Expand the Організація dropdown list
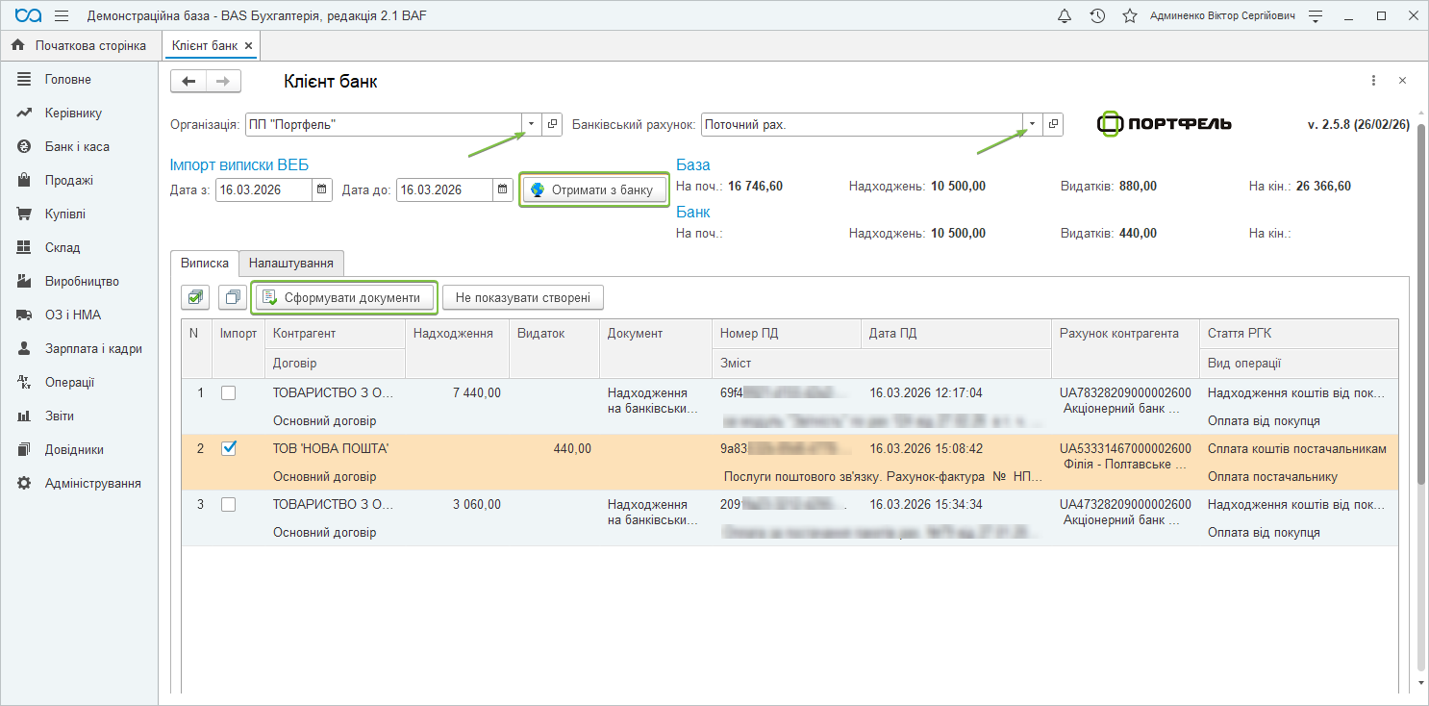Image resolution: width=1429 pixels, height=706 pixels. (x=532, y=125)
